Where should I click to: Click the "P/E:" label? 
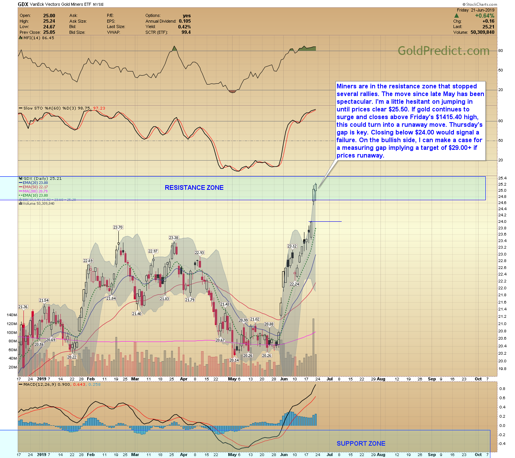(x=110, y=16)
